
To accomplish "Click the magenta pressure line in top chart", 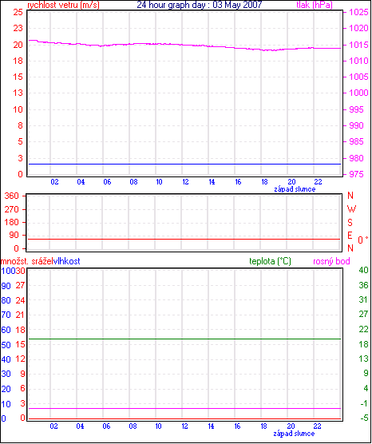I will 184,45.
